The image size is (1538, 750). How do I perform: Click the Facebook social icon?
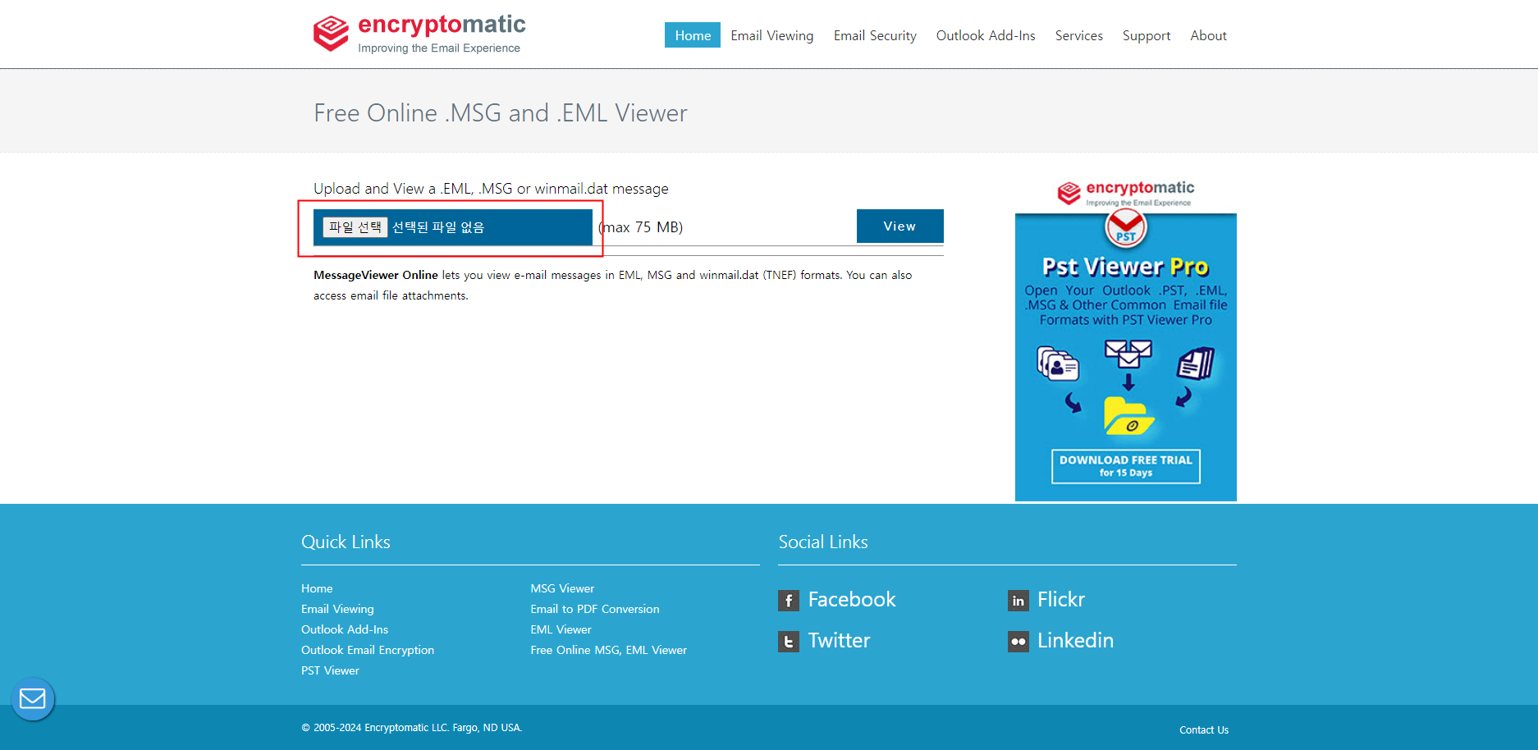point(789,601)
